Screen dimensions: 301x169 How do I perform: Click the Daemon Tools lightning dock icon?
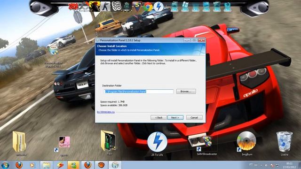pyautogui.click(x=158, y=7)
